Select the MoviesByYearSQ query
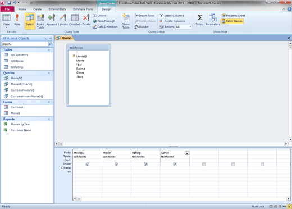This screenshot has height=209, width=292. [x=21, y=84]
